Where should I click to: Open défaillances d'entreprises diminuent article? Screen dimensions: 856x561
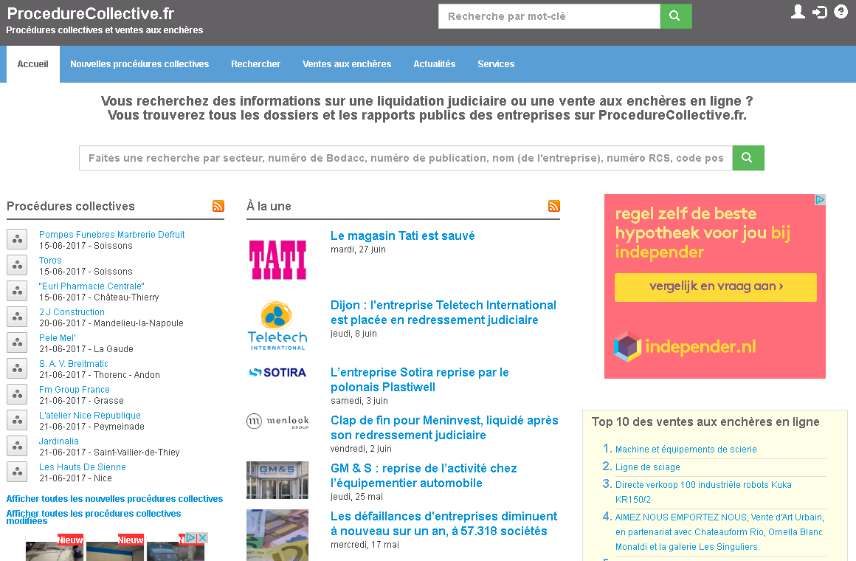[443, 524]
